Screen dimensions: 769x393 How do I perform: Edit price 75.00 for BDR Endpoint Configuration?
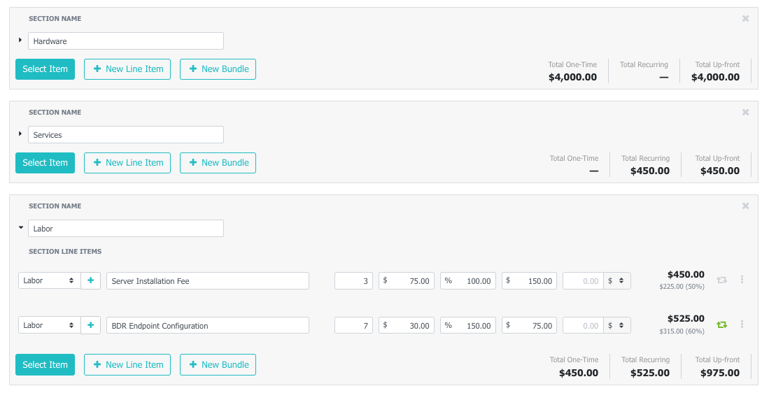(x=529, y=325)
